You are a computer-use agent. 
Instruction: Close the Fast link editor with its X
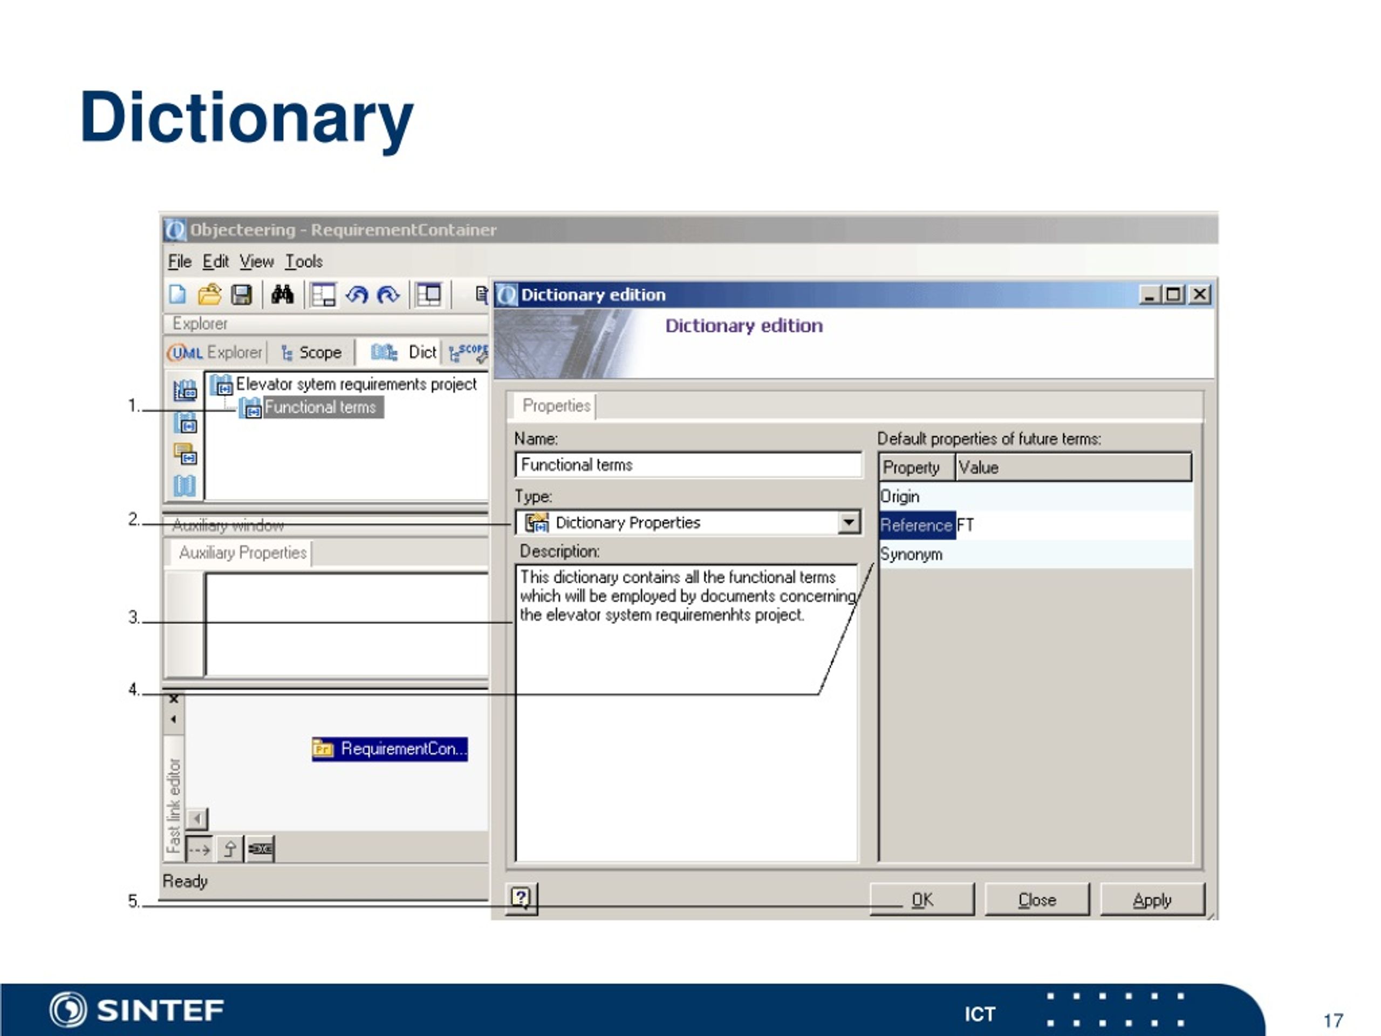(x=174, y=699)
